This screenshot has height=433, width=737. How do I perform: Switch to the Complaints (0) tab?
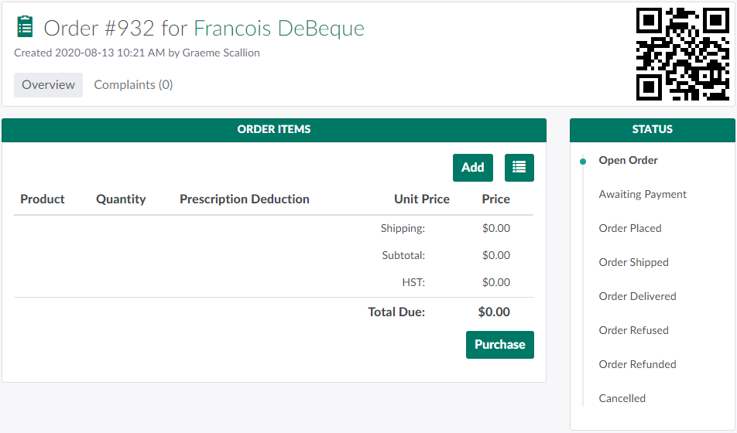pyautogui.click(x=133, y=85)
